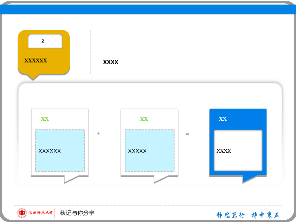Image resolution: width=296 pixels, height=222 pixels.
Task: Select XXXXX text in second light-blue box
Action: [x=137, y=151]
